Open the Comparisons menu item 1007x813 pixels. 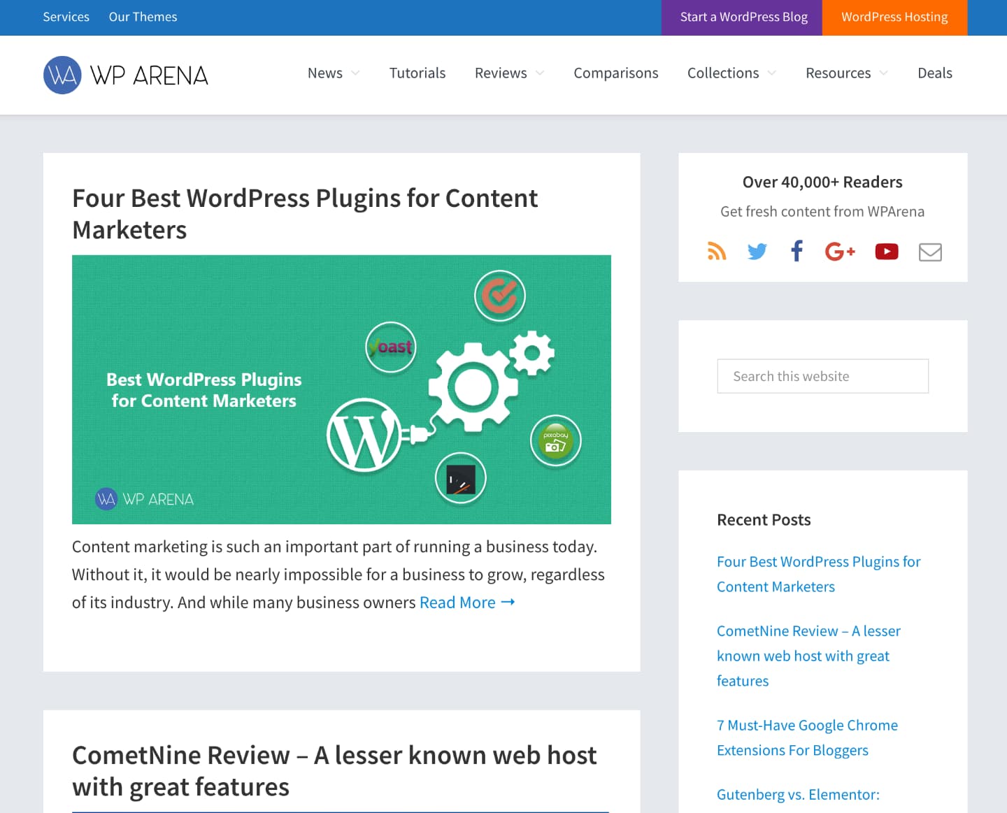pyautogui.click(x=615, y=73)
